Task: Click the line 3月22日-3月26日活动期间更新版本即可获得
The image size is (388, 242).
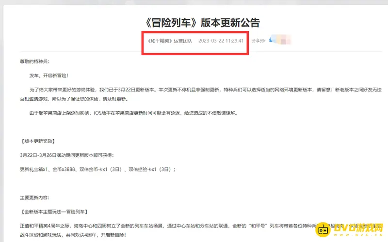Action: point(67,155)
